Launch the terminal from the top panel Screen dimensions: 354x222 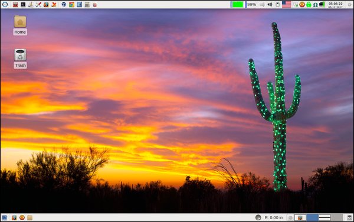[23, 4]
